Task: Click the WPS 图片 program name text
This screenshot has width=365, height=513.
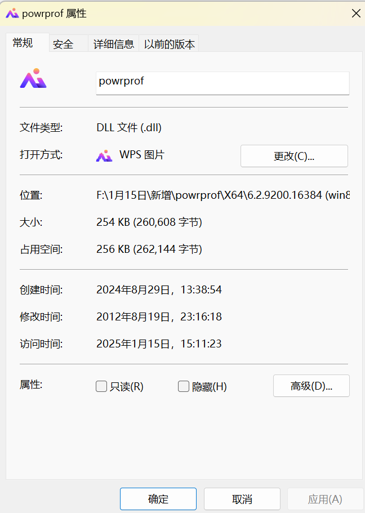Action: [142, 154]
